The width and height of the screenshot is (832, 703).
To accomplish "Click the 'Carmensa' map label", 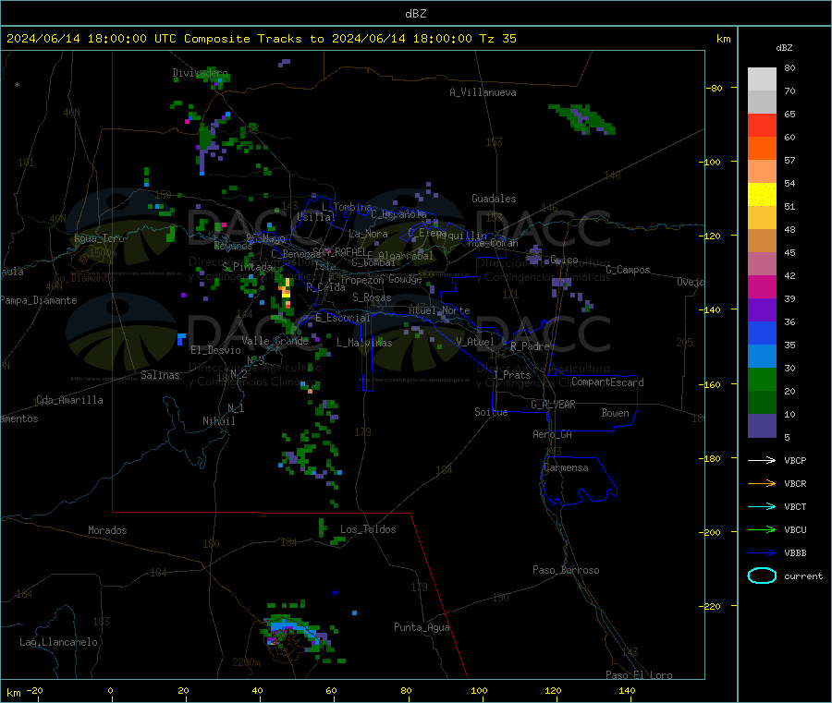I will pos(566,467).
